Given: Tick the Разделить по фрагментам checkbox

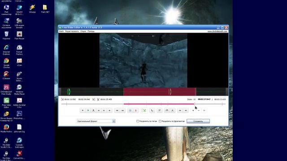Looking at the screenshot, I should click(x=160, y=121).
